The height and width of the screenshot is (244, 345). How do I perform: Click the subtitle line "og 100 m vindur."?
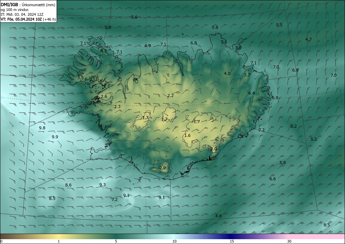15,10
